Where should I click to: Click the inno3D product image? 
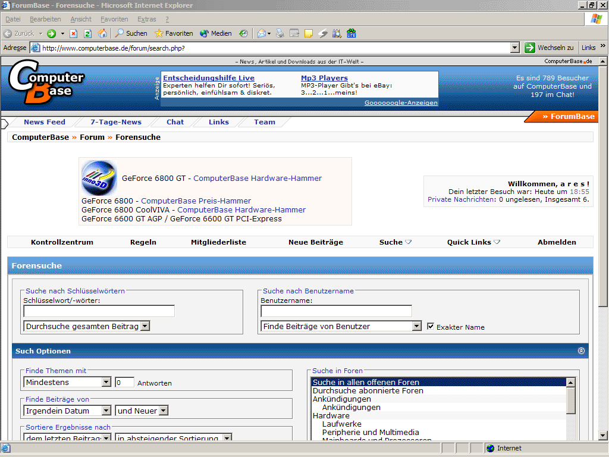point(99,178)
